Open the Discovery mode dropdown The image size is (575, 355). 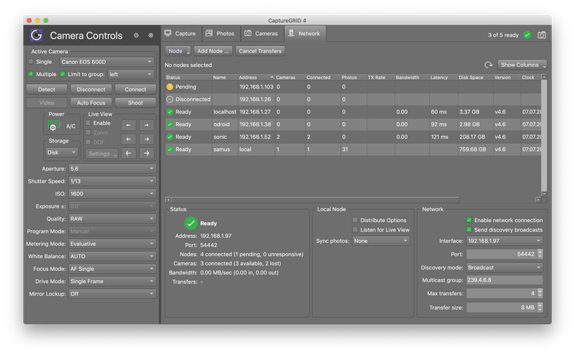(x=505, y=267)
